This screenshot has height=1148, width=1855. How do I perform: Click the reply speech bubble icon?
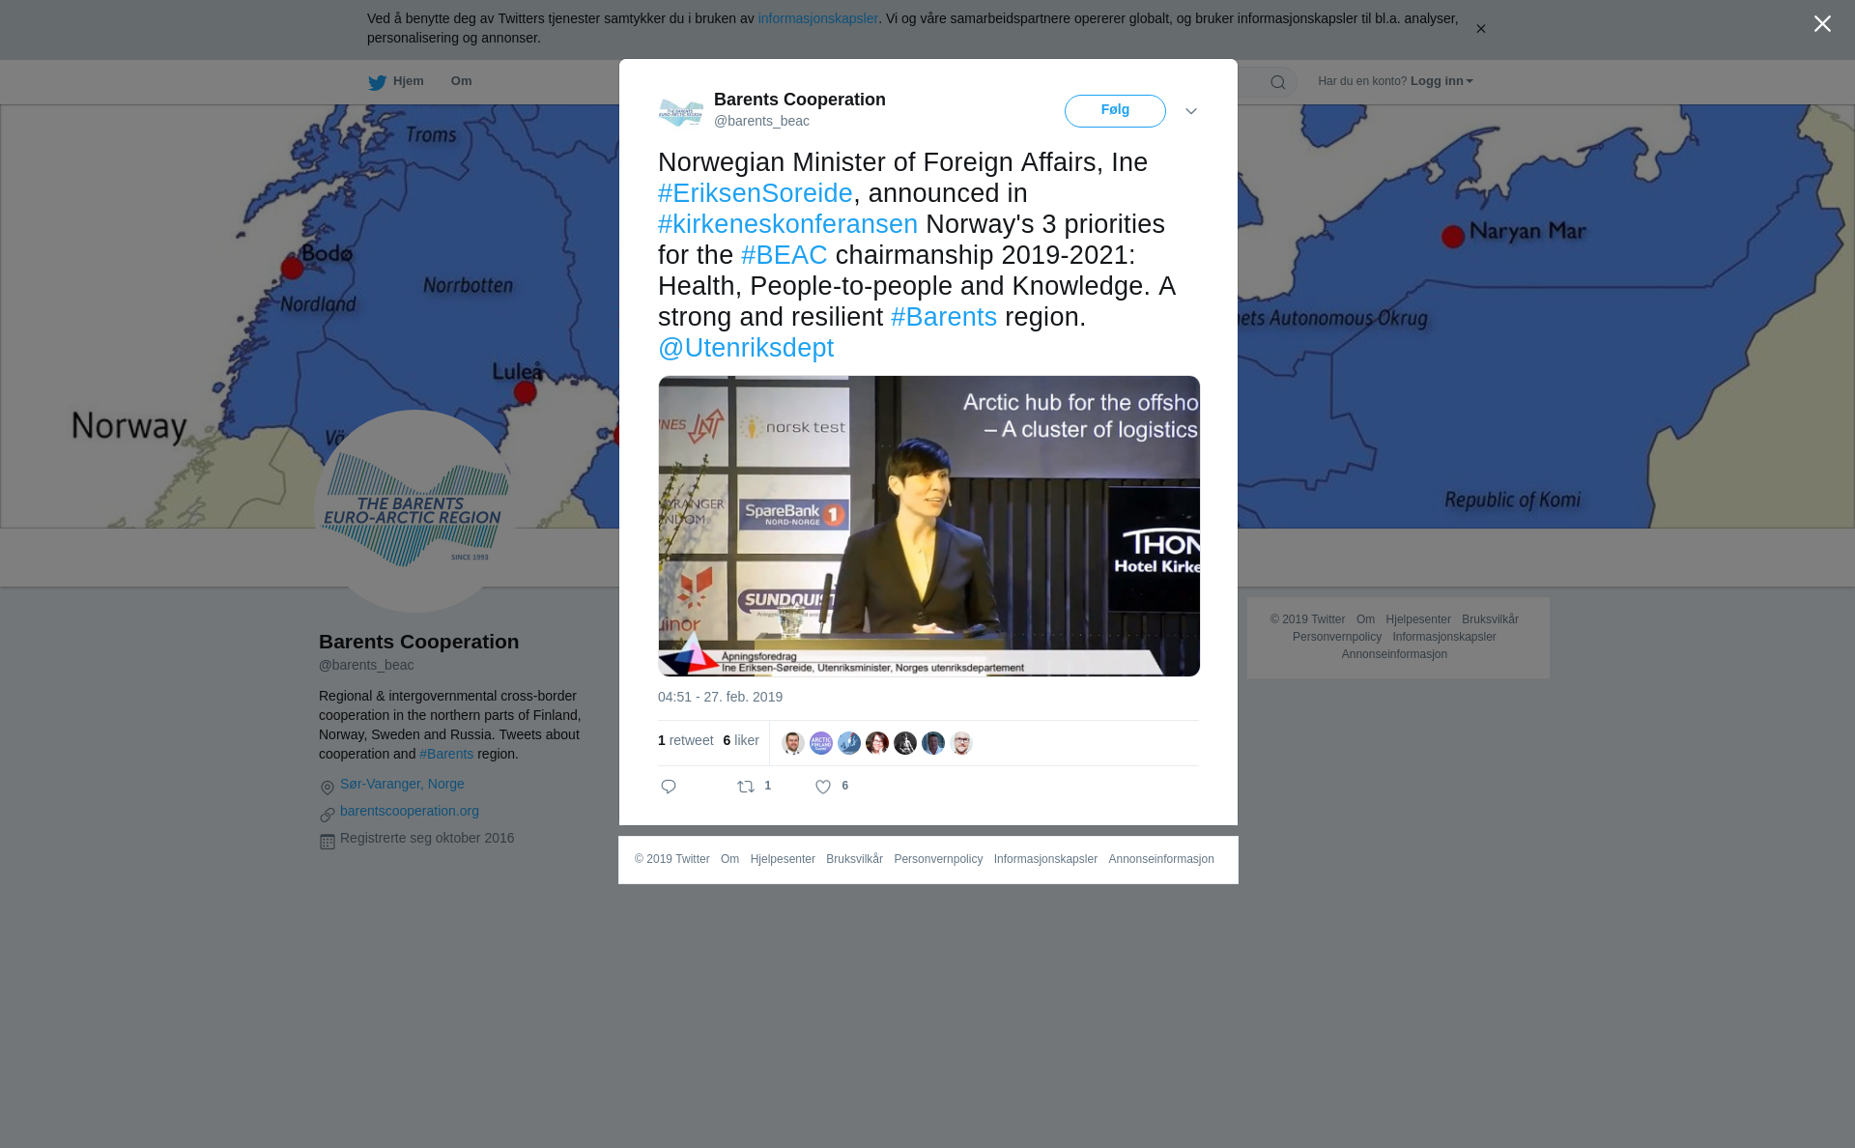coord(669,787)
